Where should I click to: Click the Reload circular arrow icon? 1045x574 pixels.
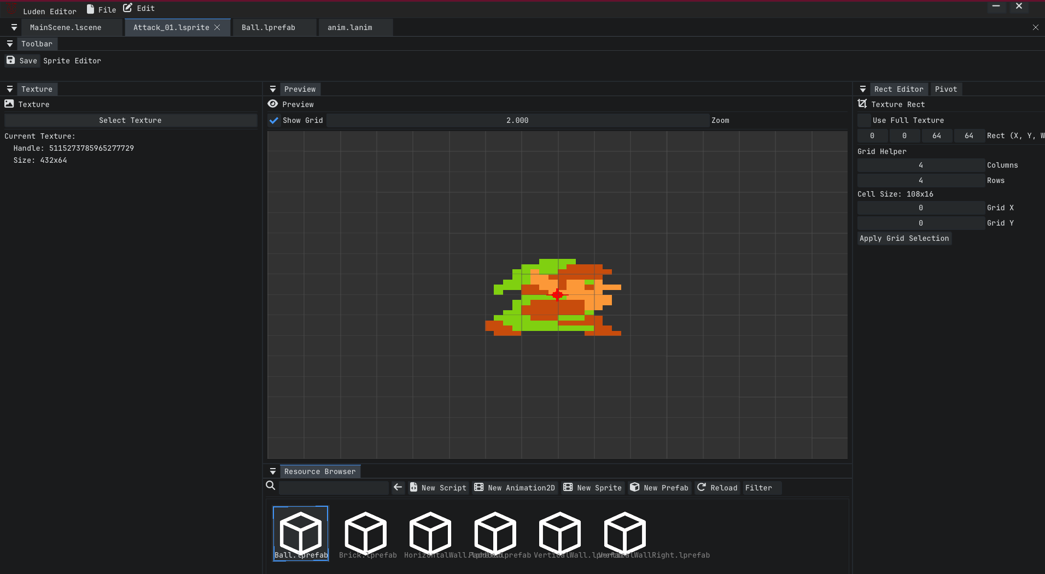point(702,487)
